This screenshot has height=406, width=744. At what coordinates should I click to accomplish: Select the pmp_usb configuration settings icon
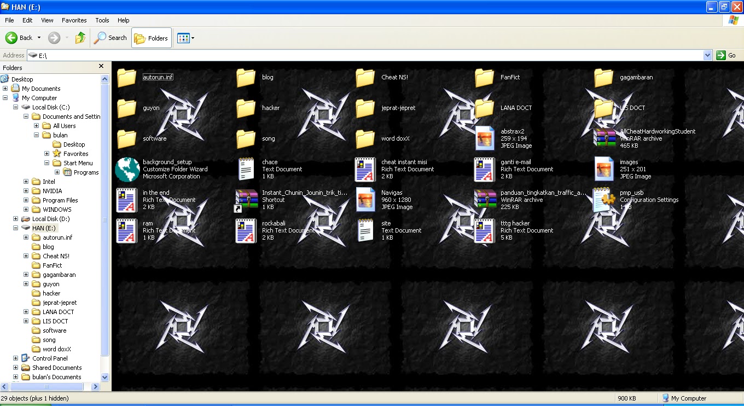(604, 200)
